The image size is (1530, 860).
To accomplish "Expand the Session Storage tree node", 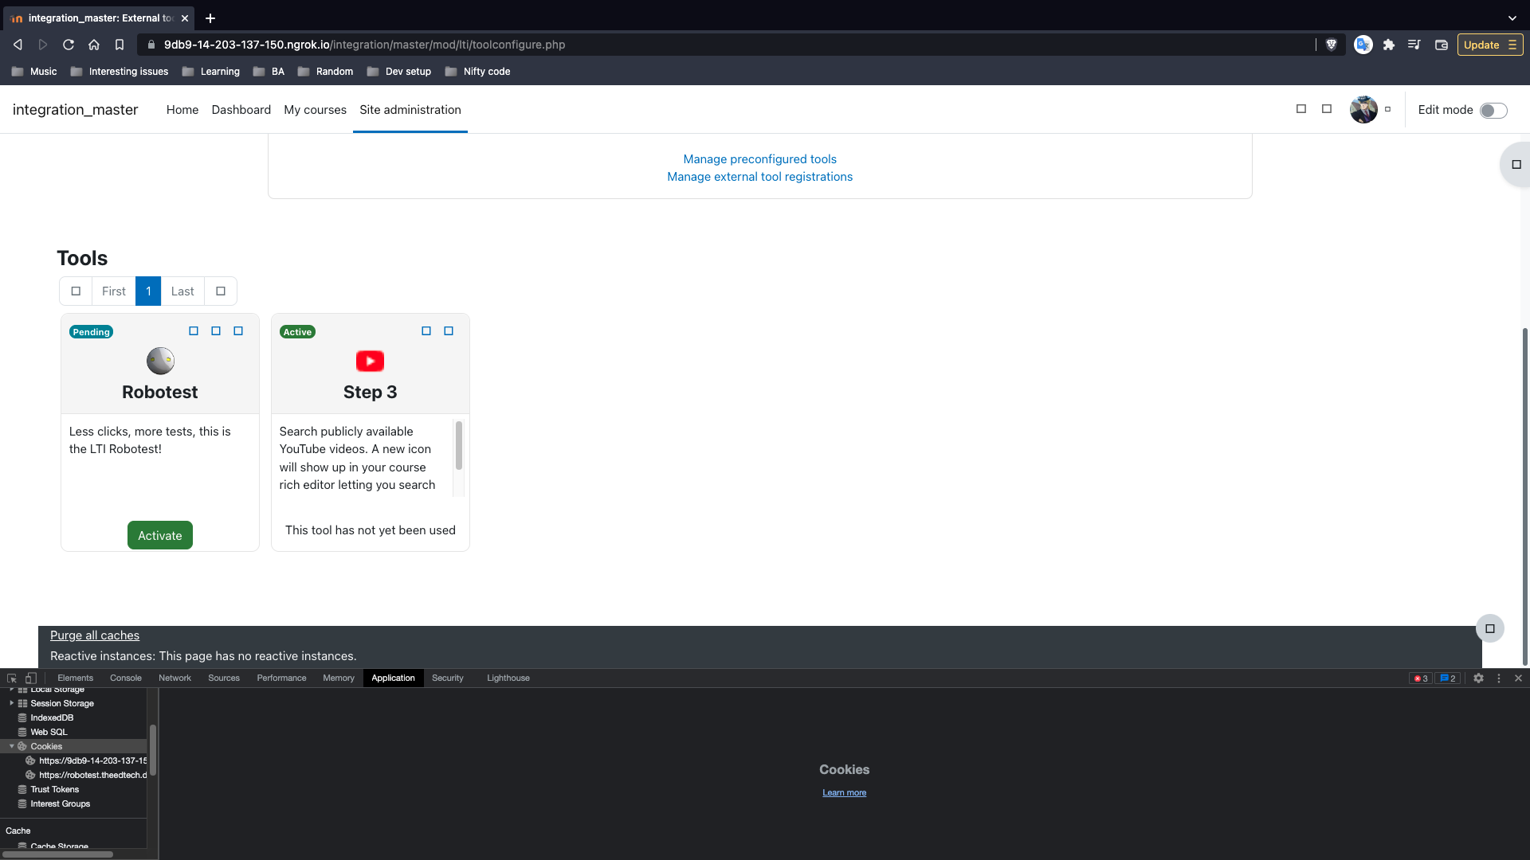I will click(x=11, y=703).
